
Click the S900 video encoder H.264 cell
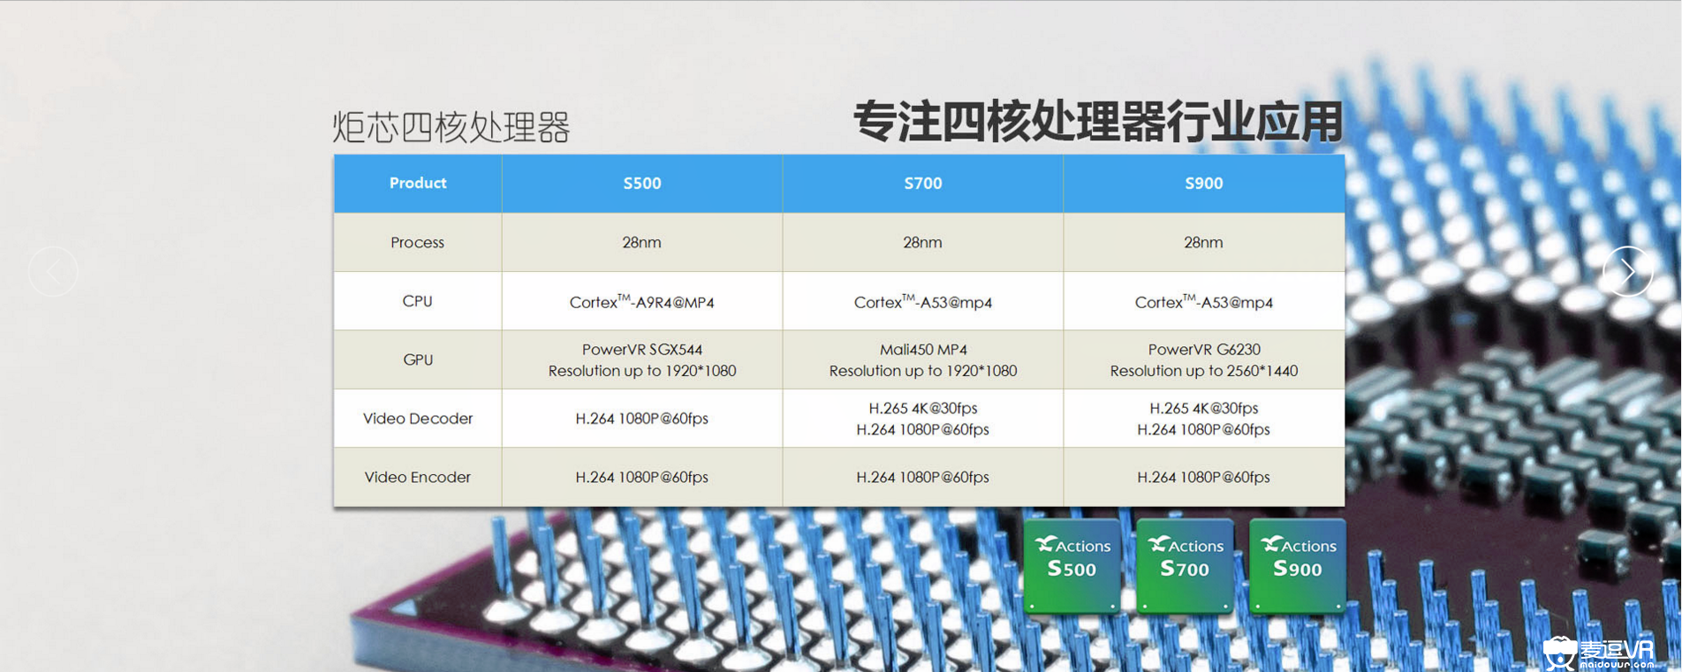(1204, 477)
